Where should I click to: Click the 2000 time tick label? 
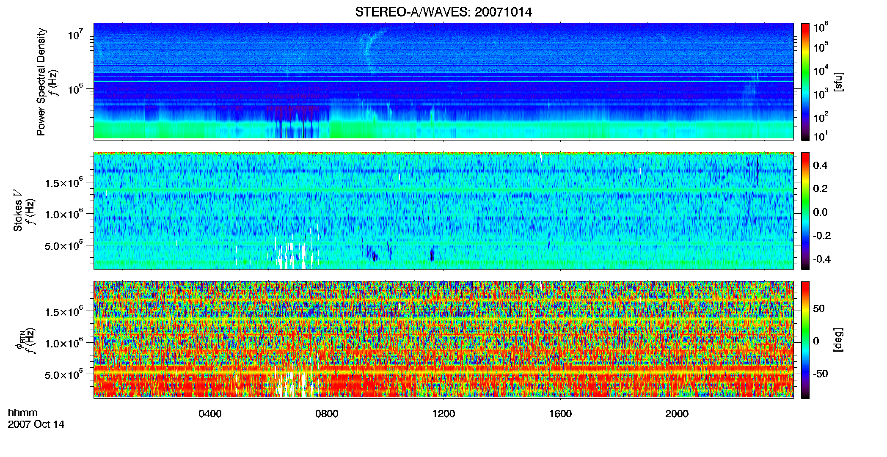(677, 414)
